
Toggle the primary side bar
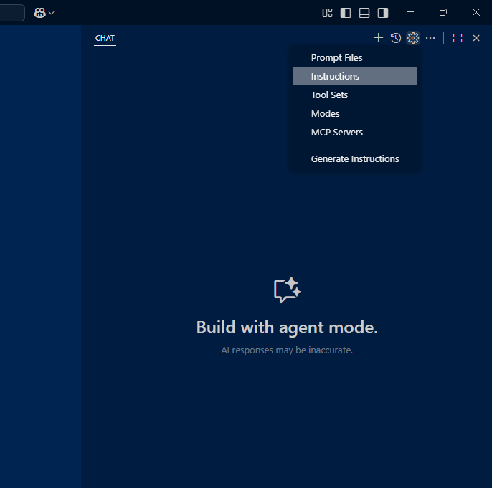(x=346, y=12)
